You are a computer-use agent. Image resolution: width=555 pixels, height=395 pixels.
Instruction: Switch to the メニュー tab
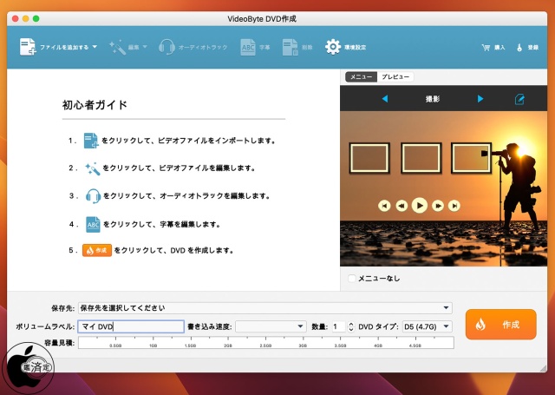[361, 77]
